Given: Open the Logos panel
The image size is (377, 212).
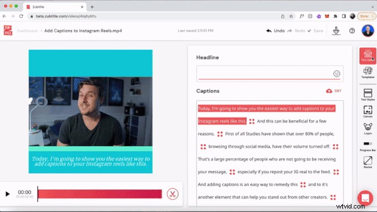Looking at the screenshot, I should (368, 129).
